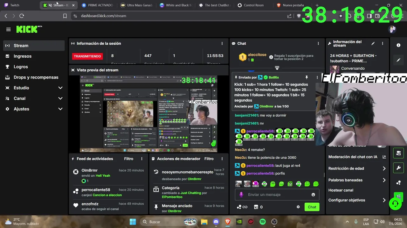The image size is (407, 228).
Task: Click the user avatar at the top right
Action: tap(392, 29)
